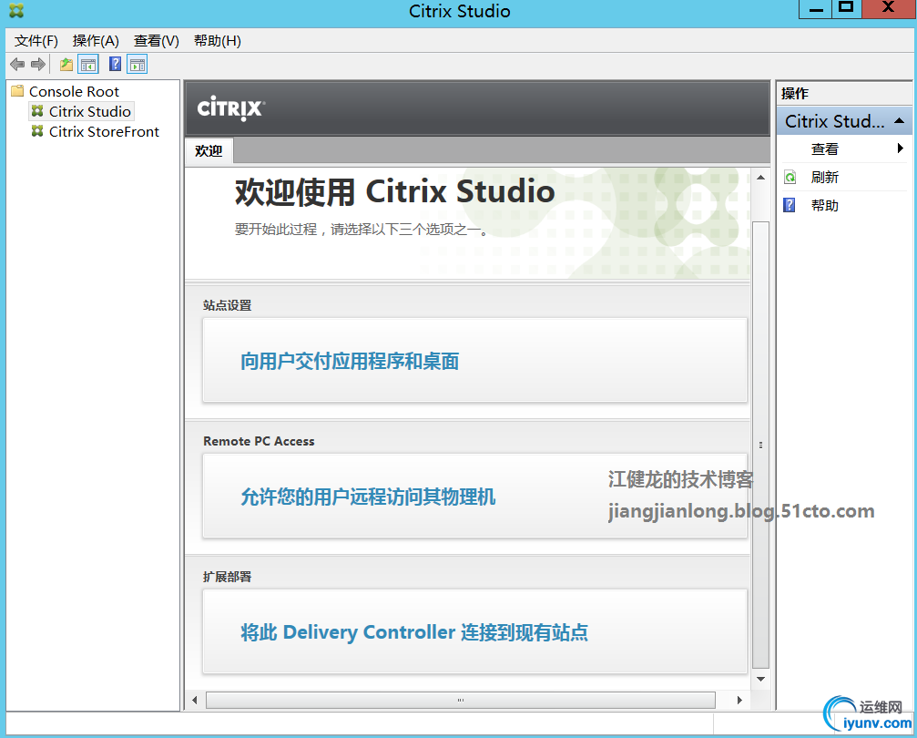Click the 欢迎使用 Citrix Studio heading
Screen dimensions: 917x738
pos(394,191)
